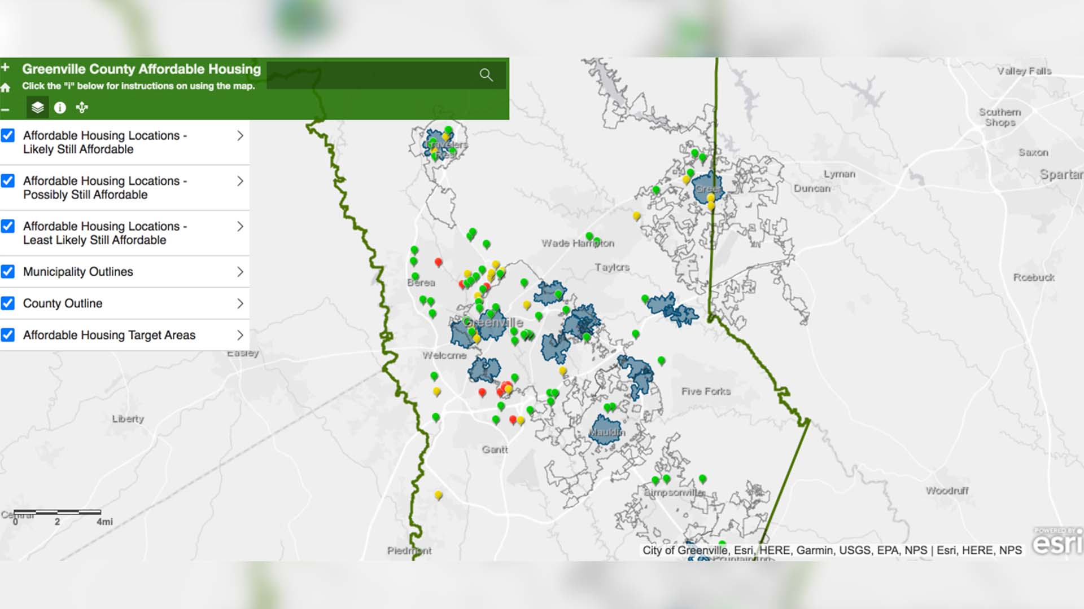Expand Affordable Housing Target Areas chevron
This screenshot has height=609, width=1084.
[240, 335]
